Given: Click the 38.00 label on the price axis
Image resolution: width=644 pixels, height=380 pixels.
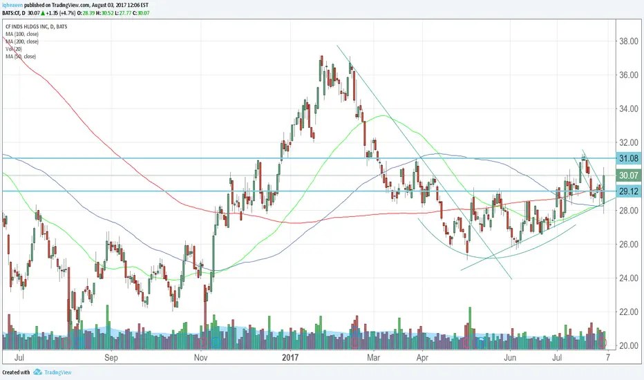Looking at the screenshot, I should click(x=629, y=41).
